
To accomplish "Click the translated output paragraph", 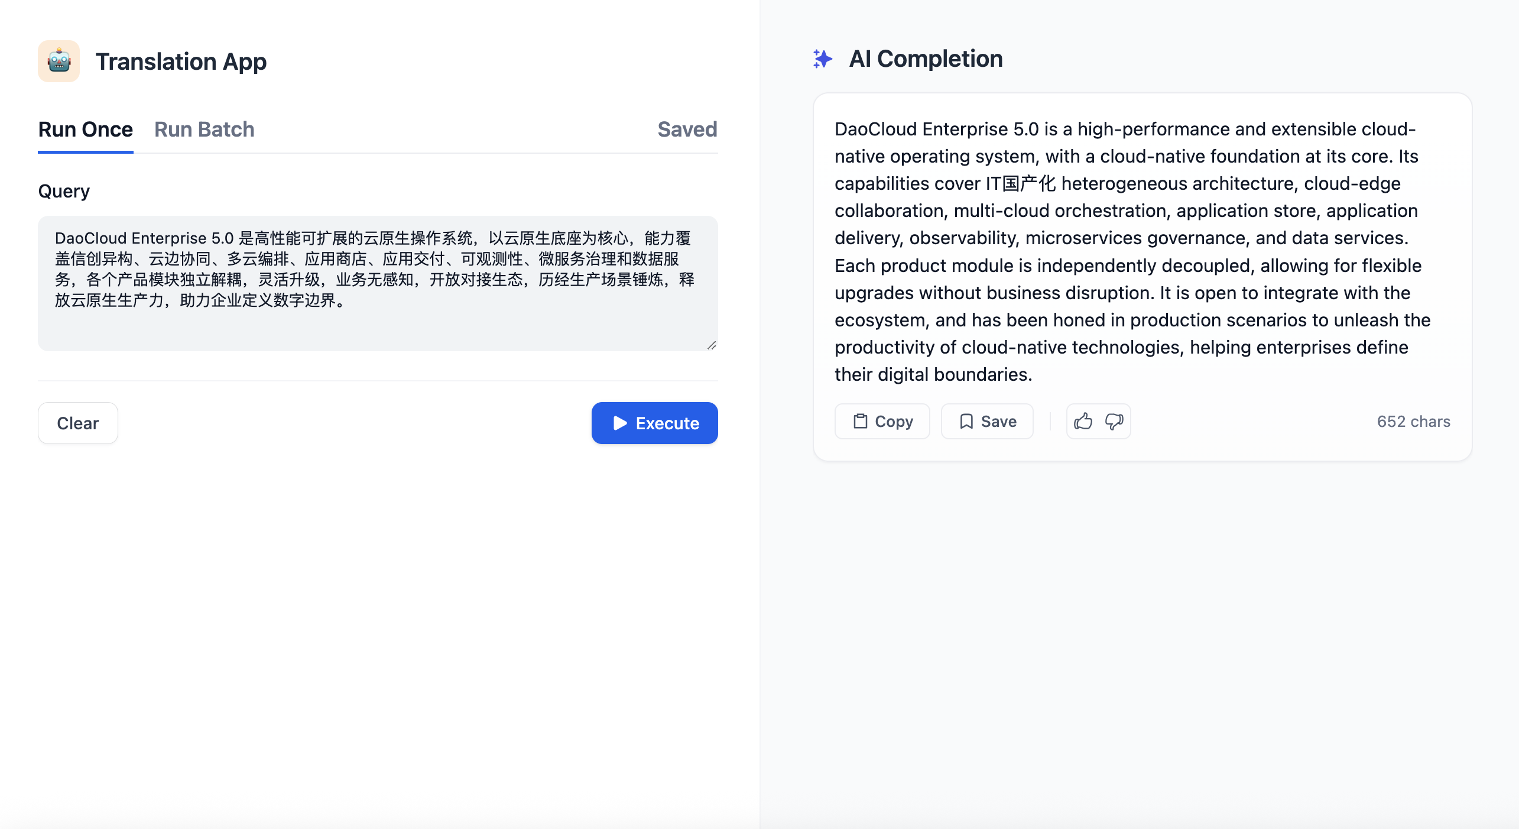I will tap(1132, 252).
